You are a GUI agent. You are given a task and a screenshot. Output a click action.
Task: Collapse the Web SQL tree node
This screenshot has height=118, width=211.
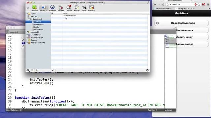(27, 16)
